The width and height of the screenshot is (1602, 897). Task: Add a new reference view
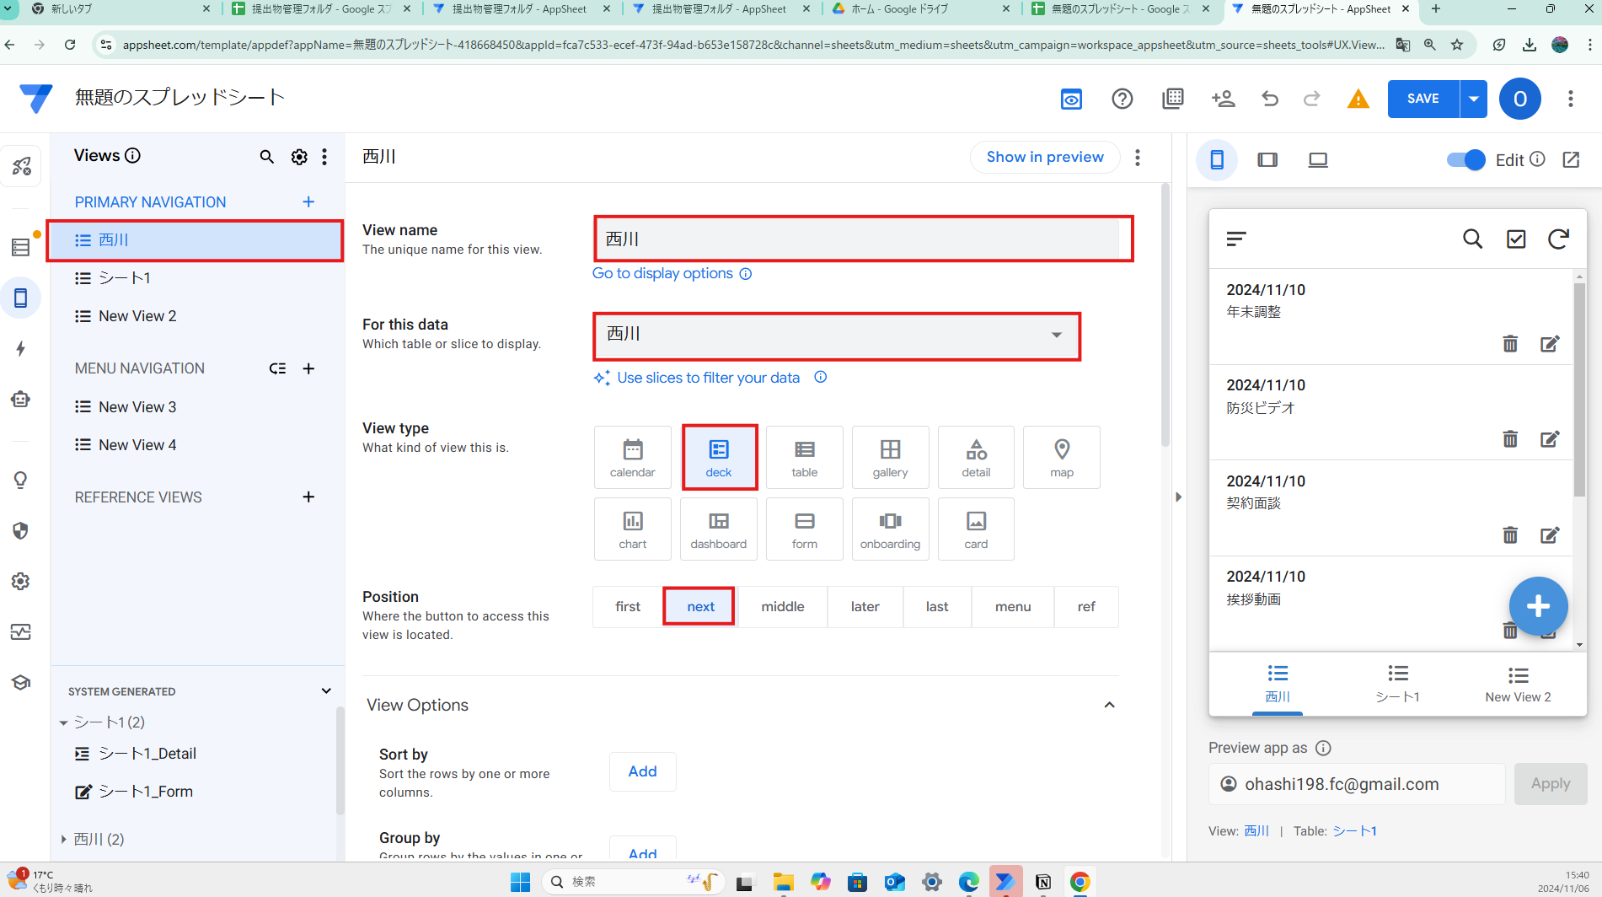tap(308, 497)
